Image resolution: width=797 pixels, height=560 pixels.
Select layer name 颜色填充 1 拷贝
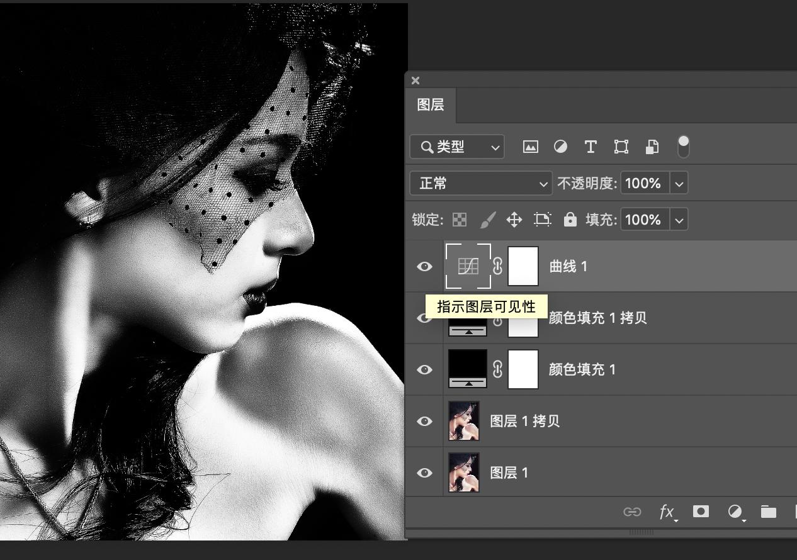(598, 318)
